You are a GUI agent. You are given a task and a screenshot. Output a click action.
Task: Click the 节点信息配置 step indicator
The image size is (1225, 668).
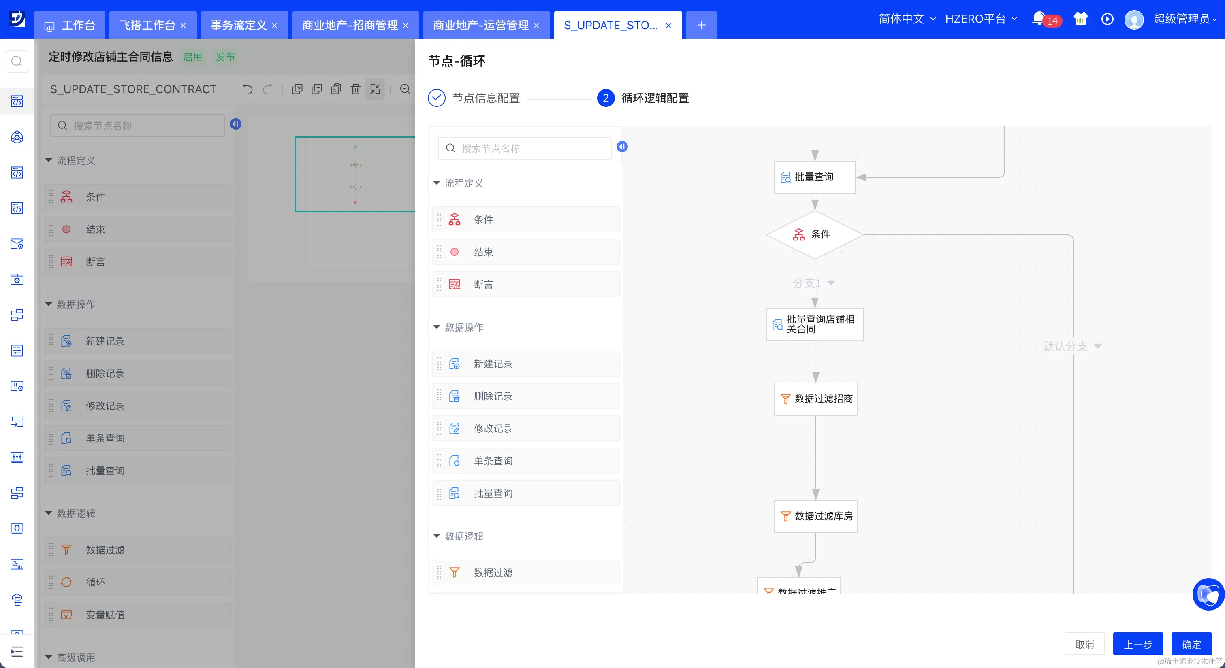(486, 98)
